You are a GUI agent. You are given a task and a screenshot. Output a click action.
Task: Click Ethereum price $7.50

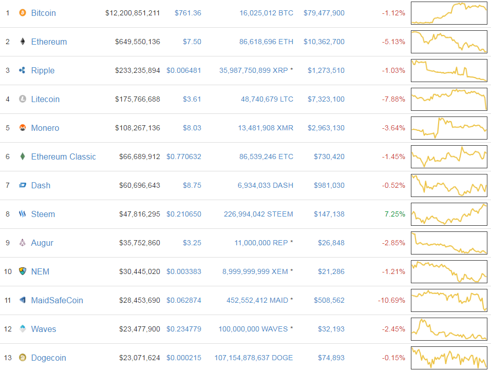[192, 42]
